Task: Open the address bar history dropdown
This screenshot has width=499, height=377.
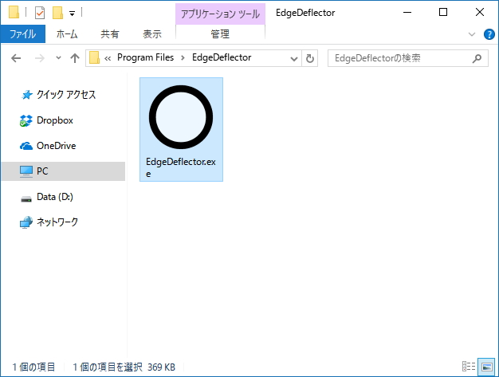Action: [x=294, y=58]
